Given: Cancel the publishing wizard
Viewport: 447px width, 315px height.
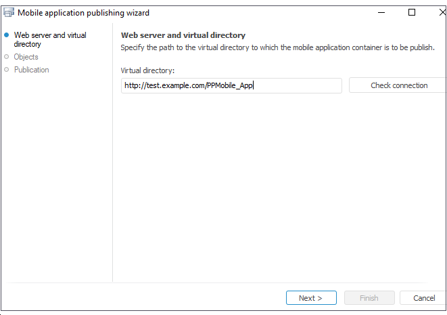Looking at the screenshot, I should 424,298.
